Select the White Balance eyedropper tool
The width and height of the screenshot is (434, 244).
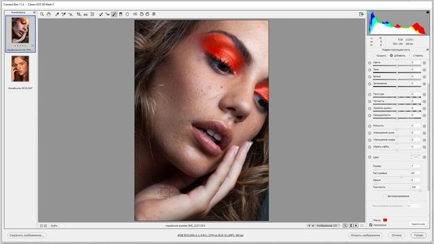coord(57,14)
